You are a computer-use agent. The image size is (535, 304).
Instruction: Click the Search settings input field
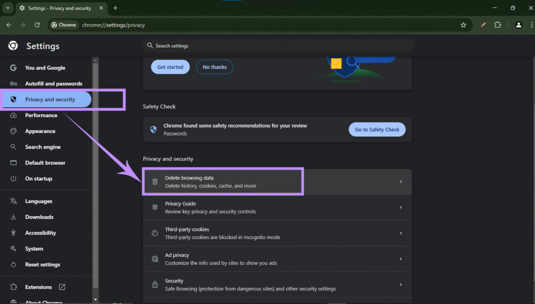(x=279, y=46)
